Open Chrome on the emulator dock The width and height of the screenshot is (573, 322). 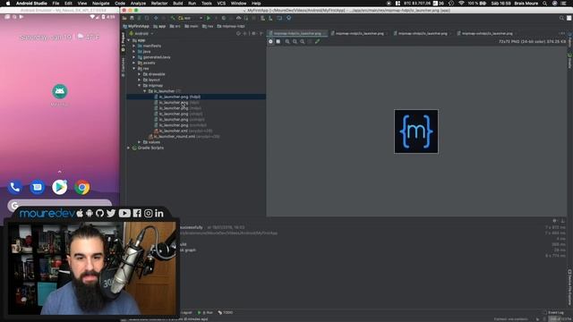click(82, 187)
